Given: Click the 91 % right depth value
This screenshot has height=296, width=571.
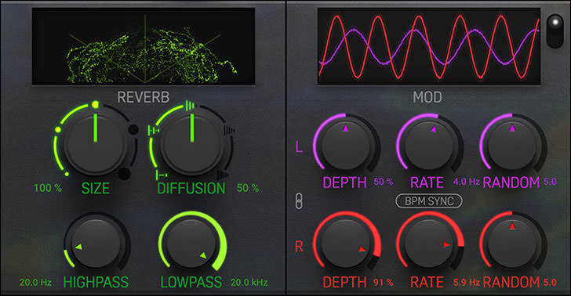Looking at the screenshot, I should (384, 282).
